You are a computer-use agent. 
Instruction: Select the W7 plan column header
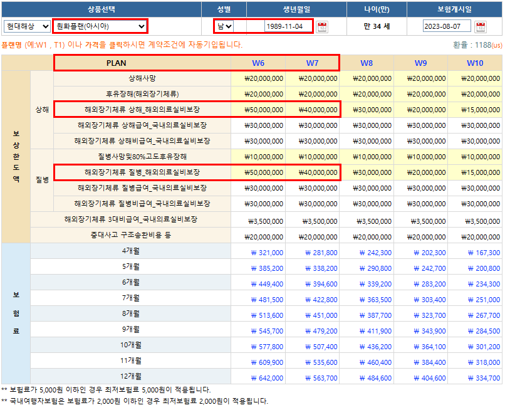[312, 63]
